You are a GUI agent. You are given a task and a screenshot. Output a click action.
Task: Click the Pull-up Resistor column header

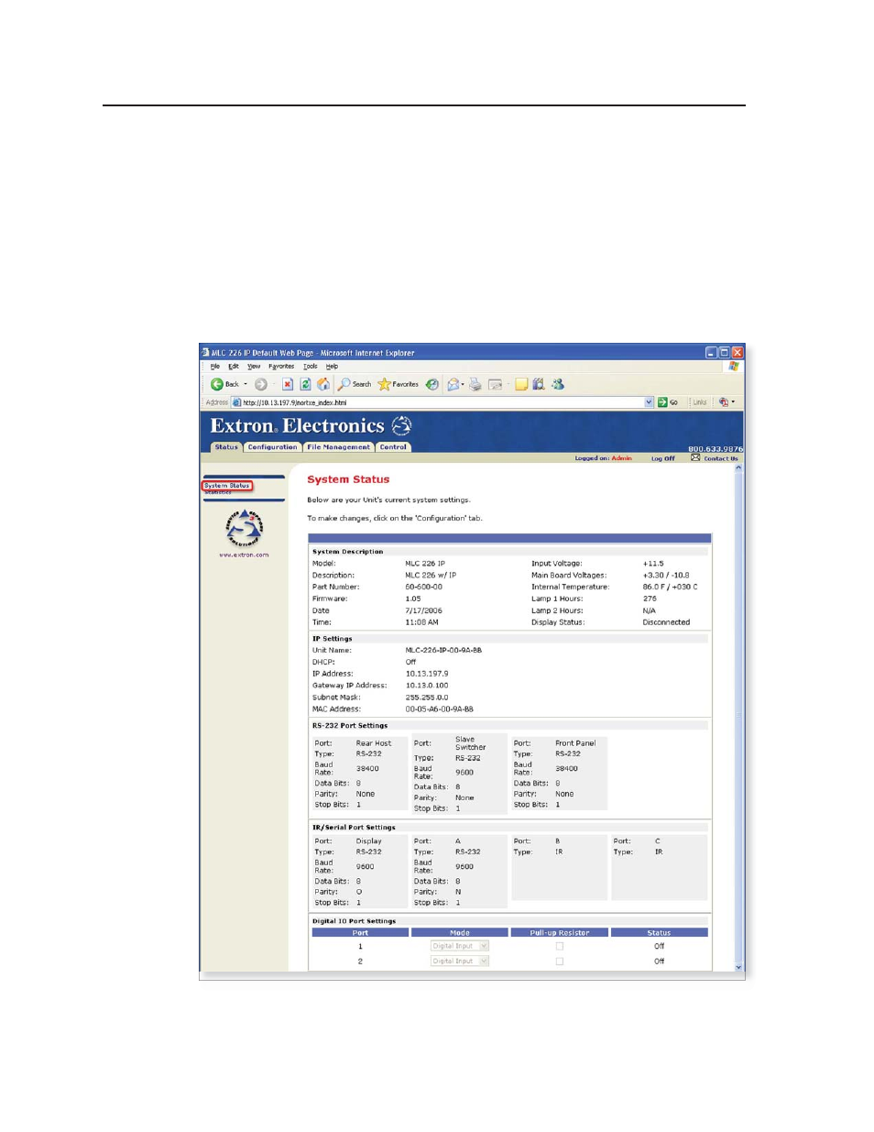(560, 932)
